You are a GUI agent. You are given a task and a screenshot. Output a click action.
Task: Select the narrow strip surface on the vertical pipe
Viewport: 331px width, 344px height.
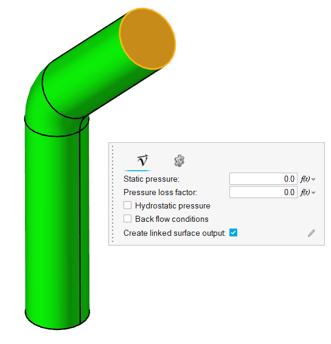[x=85, y=219]
